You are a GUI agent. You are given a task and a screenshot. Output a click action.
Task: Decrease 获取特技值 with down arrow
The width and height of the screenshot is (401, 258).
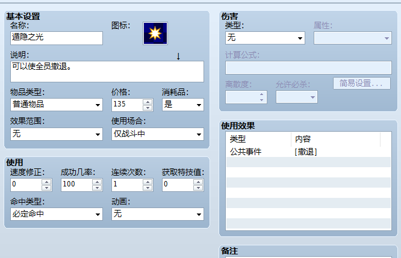coord(198,188)
